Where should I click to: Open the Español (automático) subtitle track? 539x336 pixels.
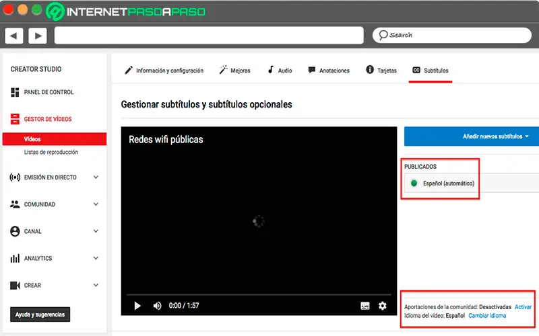tap(472, 183)
